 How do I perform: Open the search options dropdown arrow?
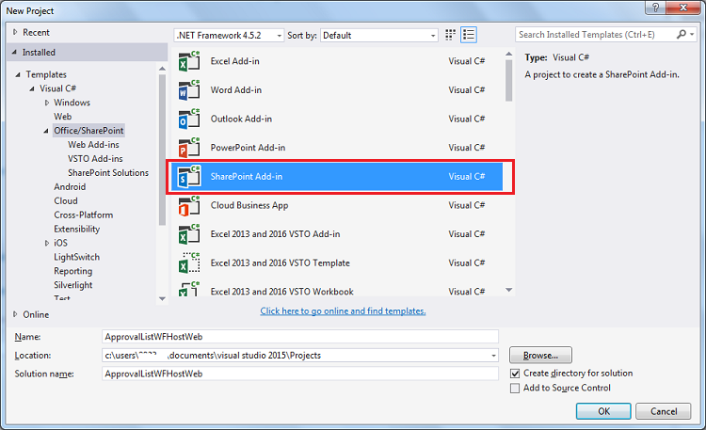pos(692,34)
